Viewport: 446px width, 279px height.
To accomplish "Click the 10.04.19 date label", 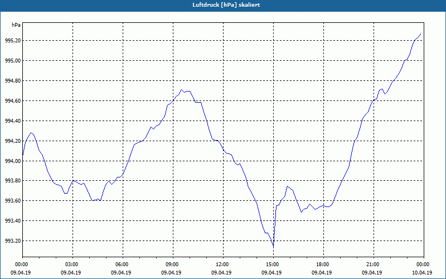I will pos(422,272).
